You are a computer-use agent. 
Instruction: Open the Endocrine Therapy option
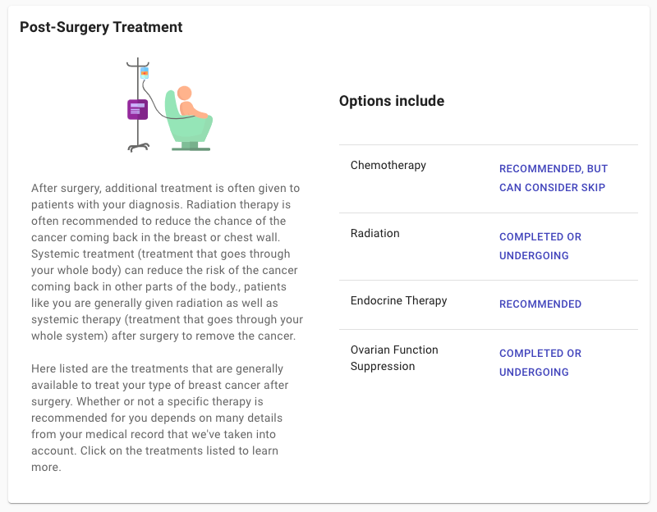399,300
